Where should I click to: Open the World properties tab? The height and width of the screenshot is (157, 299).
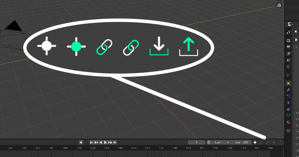[x=288, y=67]
